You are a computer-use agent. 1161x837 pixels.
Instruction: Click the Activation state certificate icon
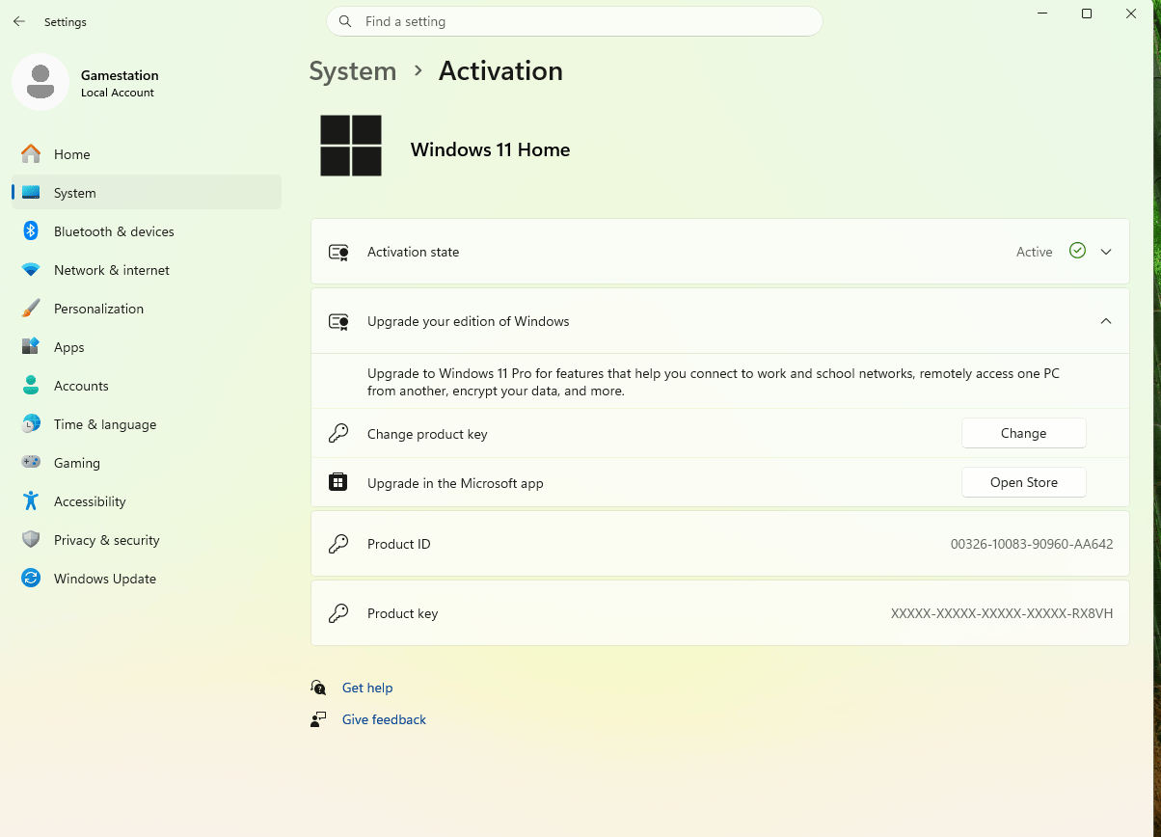point(338,252)
